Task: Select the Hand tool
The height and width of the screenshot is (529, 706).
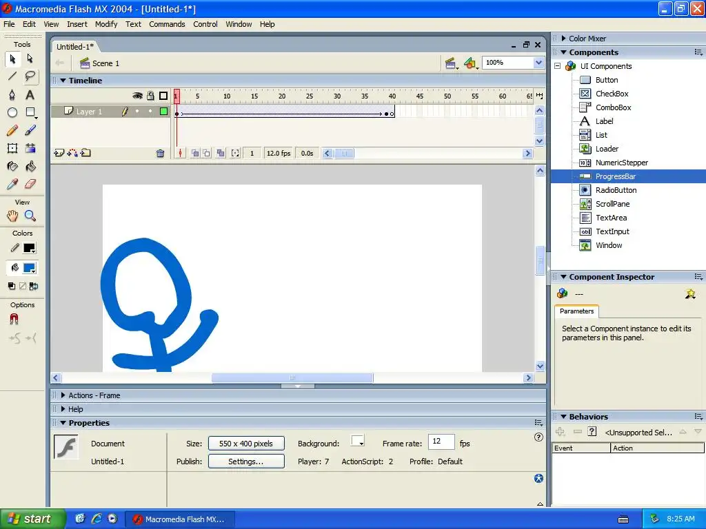Action: point(12,216)
